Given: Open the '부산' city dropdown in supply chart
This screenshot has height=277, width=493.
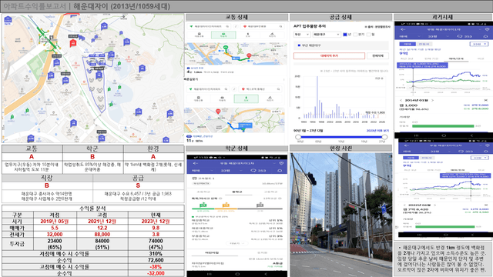Looking at the screenshot, I should (x=301, y=35).
